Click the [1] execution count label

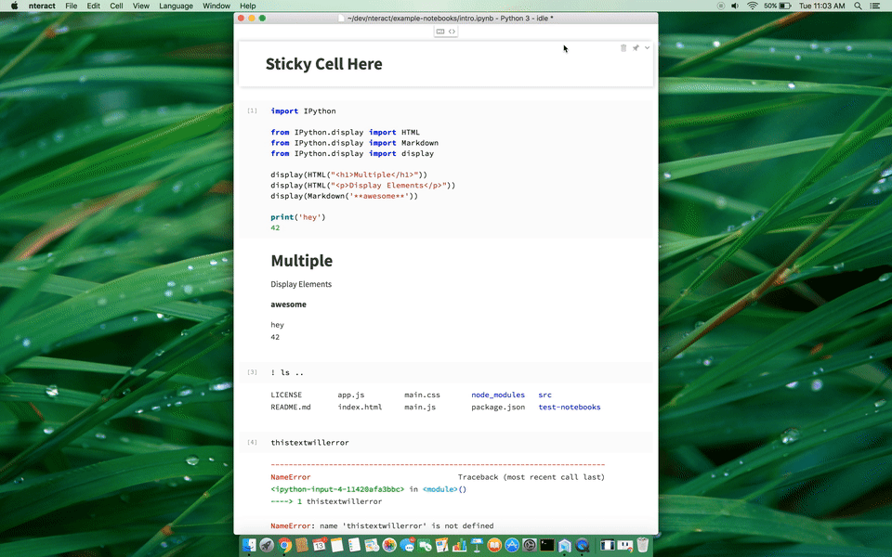252,110
